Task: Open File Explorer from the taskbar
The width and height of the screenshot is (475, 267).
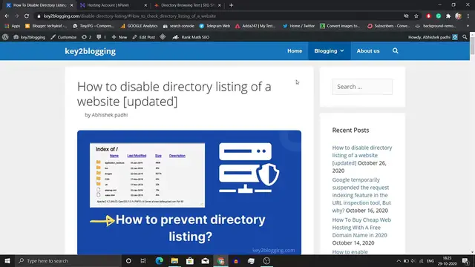Action: (174, 260)
